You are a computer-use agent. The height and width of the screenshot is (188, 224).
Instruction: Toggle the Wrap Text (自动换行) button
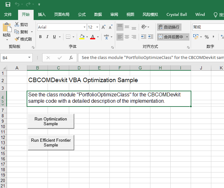[169, 27]
